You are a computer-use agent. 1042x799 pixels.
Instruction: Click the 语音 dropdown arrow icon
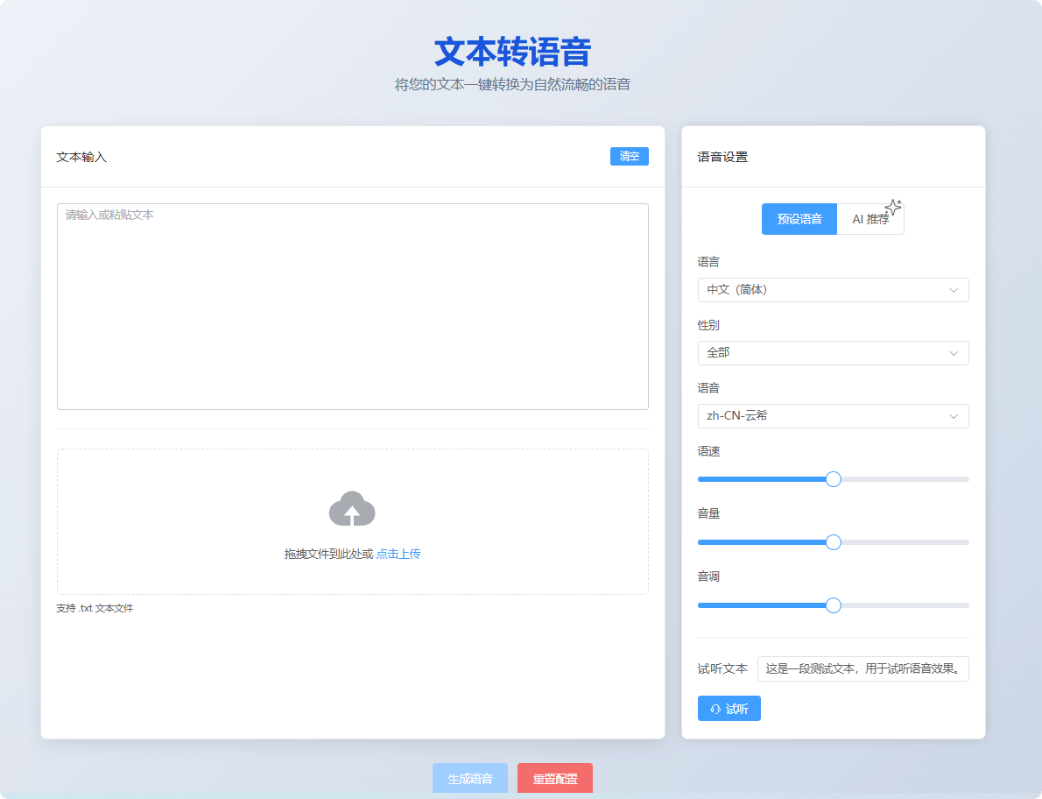pos(954,416)
